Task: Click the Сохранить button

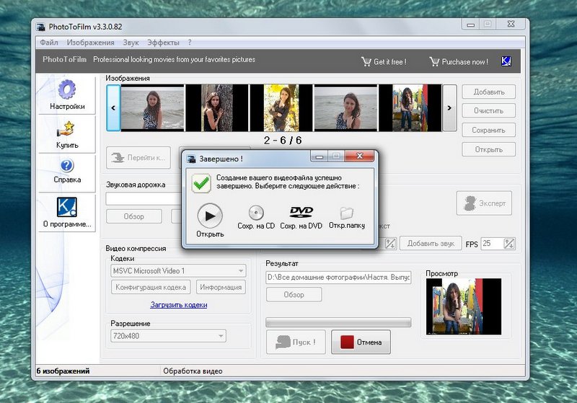Action: (489, 130)
